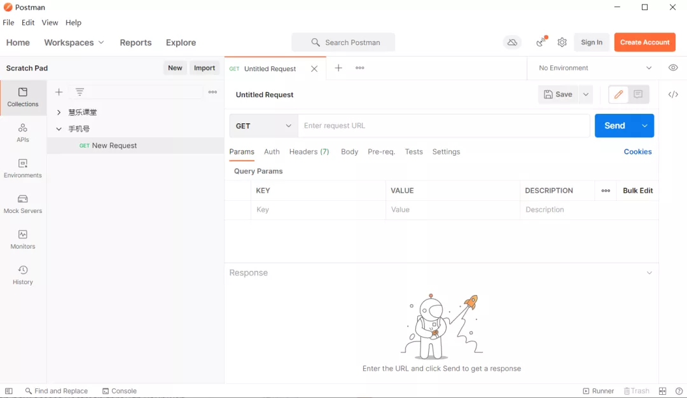Image resolution: width=687 pixels, height=398 pixels.
Task: Click the Sign In button
Action: [x=592, y=43]
